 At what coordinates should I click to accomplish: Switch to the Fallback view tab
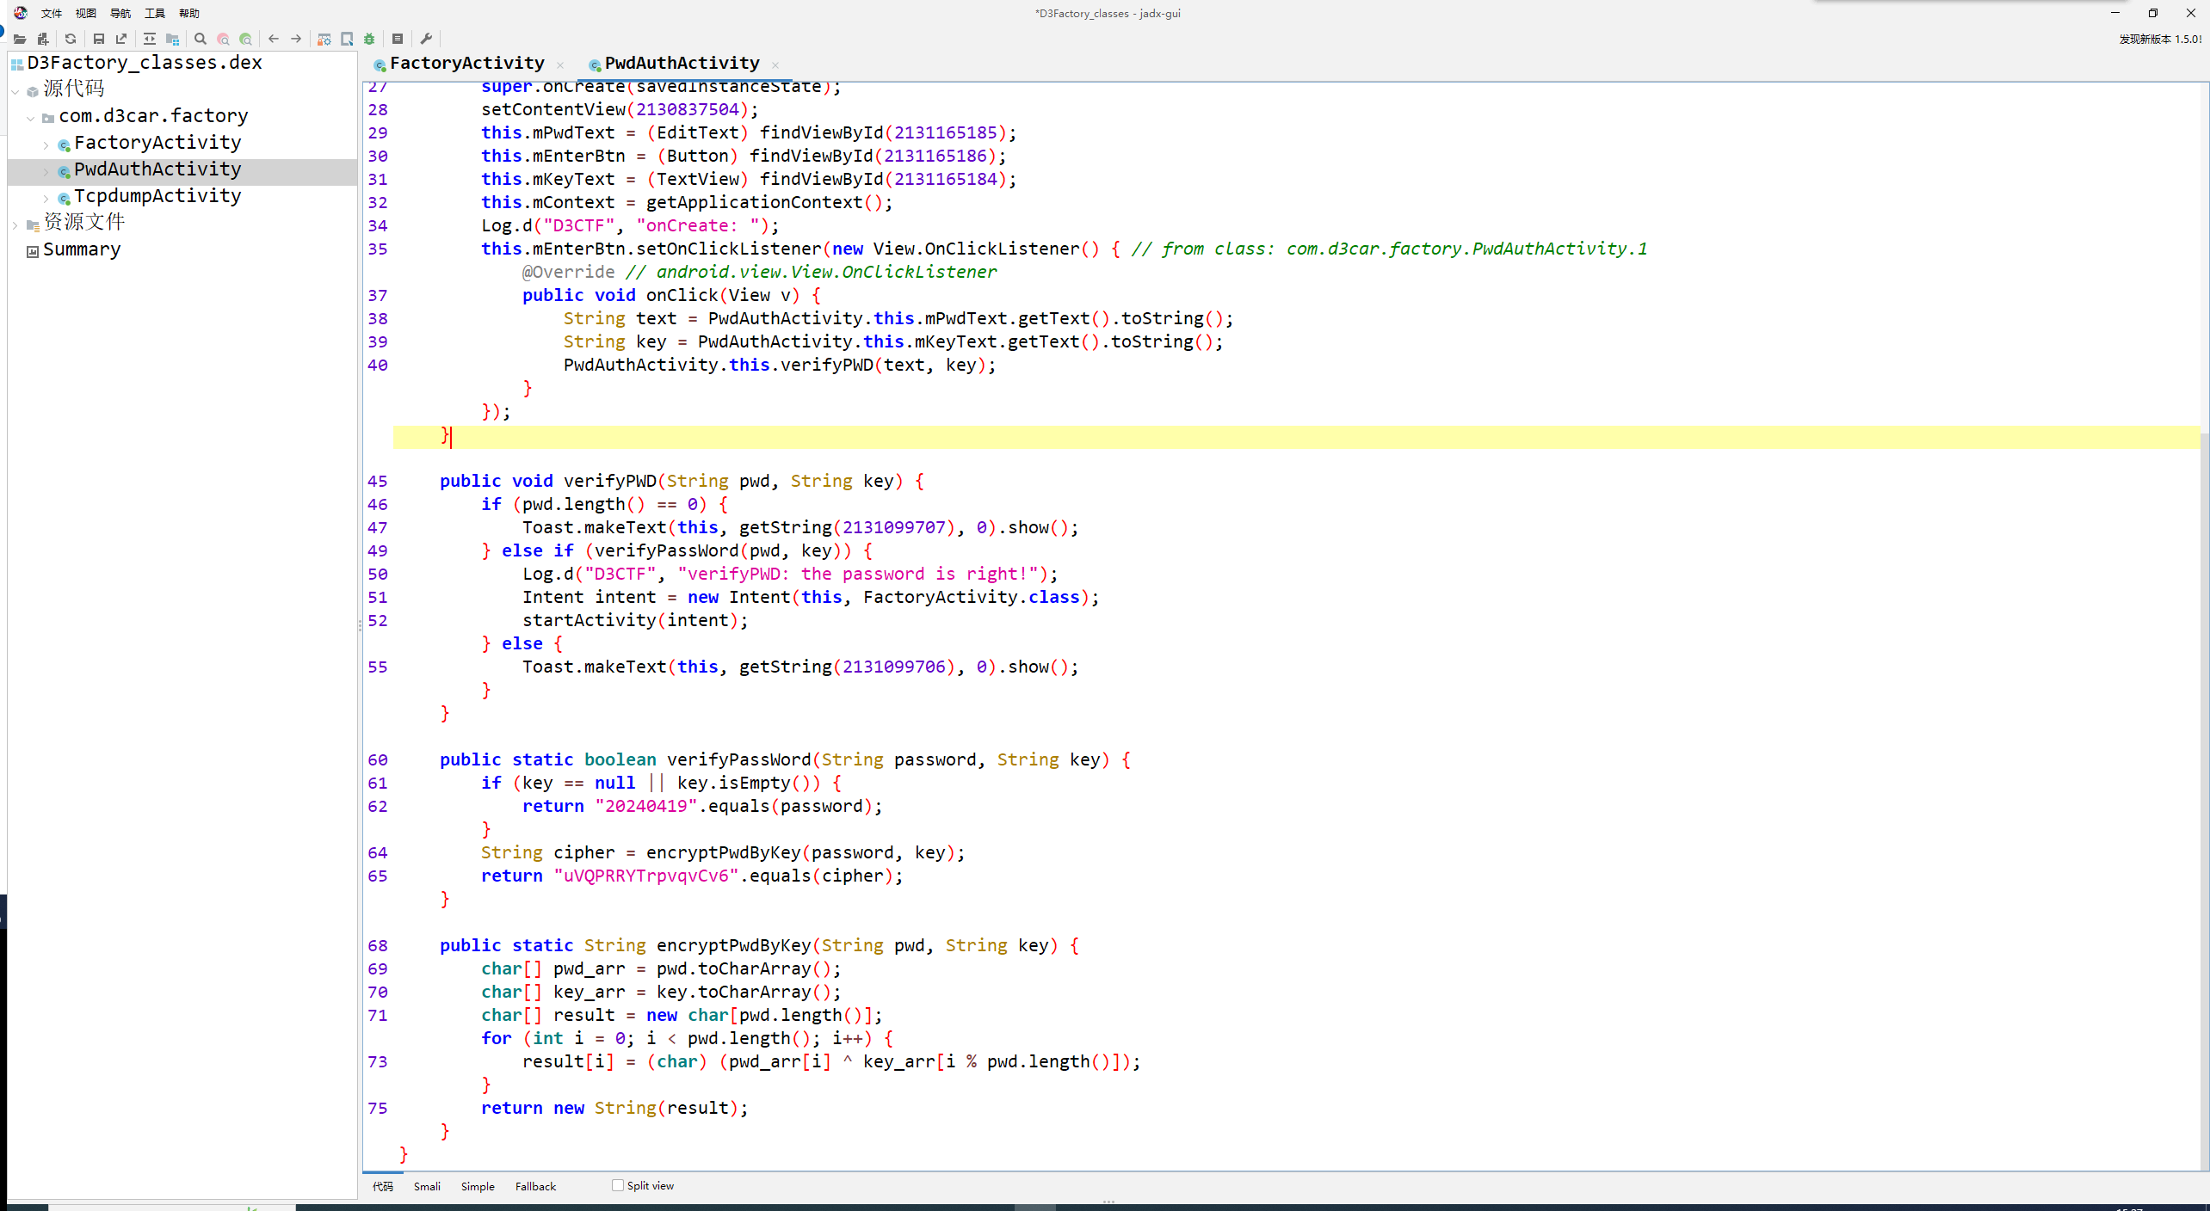click(535, 1186)
